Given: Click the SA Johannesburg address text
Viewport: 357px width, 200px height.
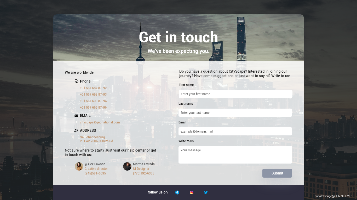Looking at the screenshot, I should (93, 137).
